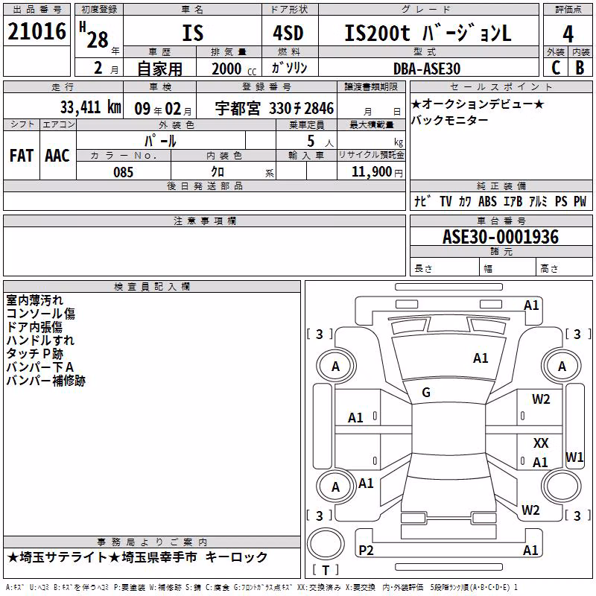Image resolution: width=596 pixels, height=596 pixels.
Task: Click windshield G mark on diagram
Action: (426, 393)
